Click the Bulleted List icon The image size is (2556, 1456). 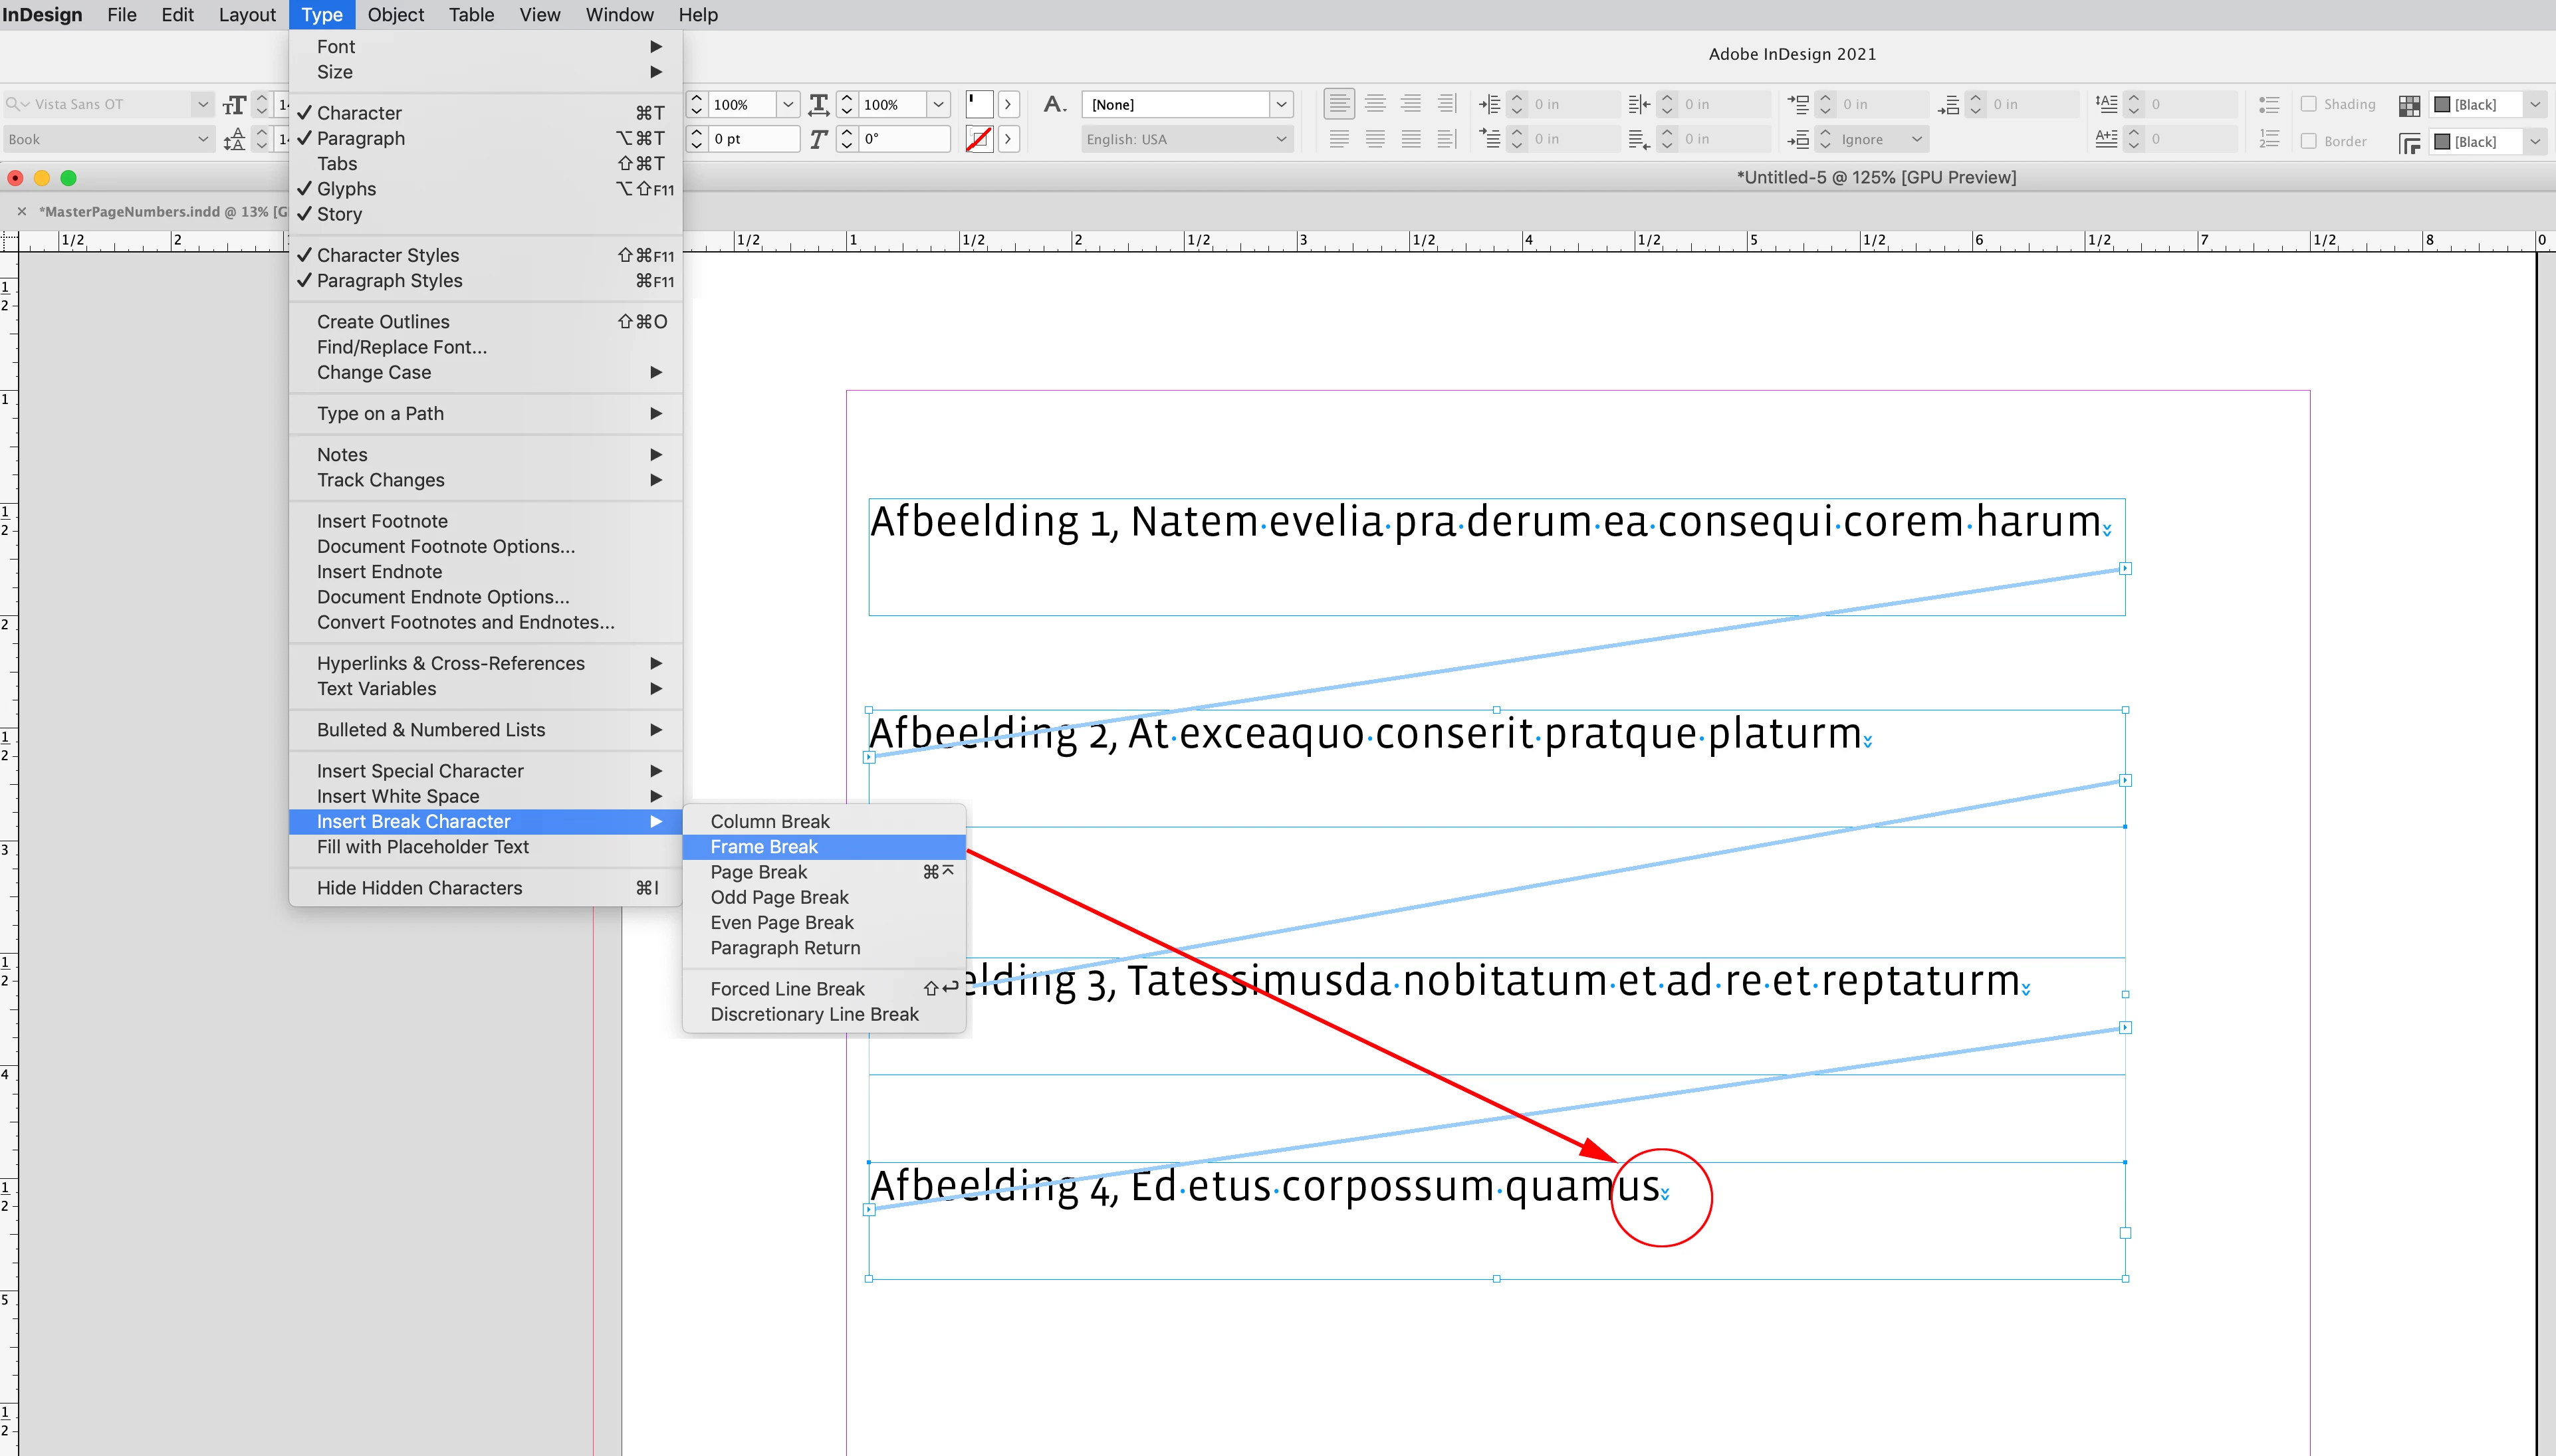coord(2269,104)
